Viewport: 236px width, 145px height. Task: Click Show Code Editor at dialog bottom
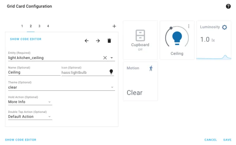21,140
